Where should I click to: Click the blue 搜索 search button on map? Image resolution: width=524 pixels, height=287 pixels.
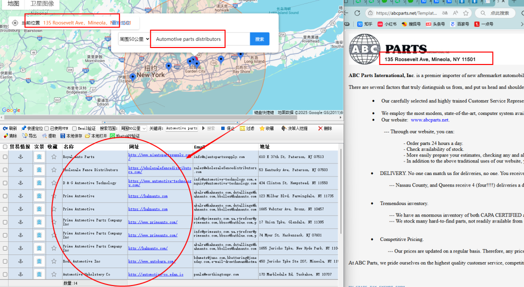(x=260, y=39)
